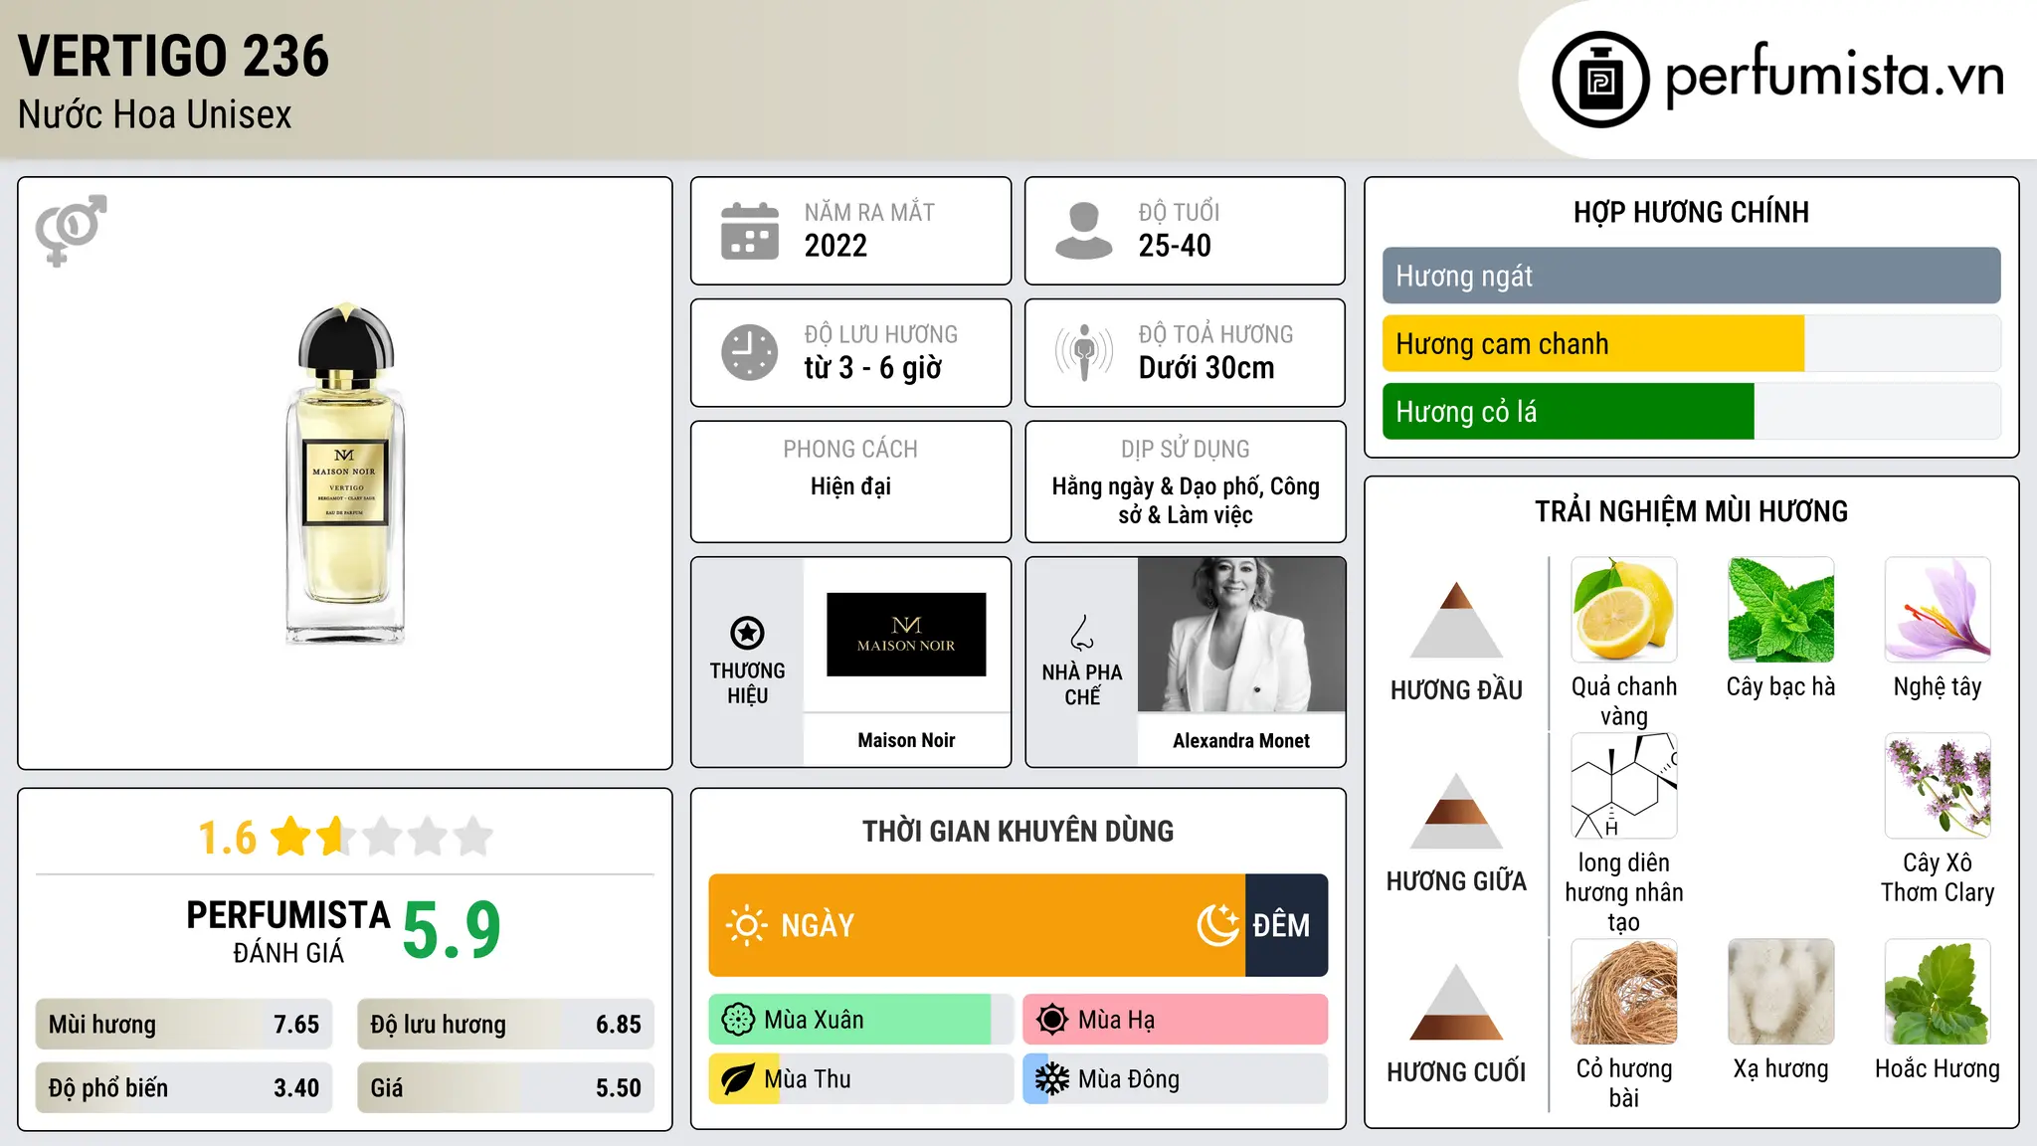Click the Mùa Thu season bar

tap(861, 1079)
